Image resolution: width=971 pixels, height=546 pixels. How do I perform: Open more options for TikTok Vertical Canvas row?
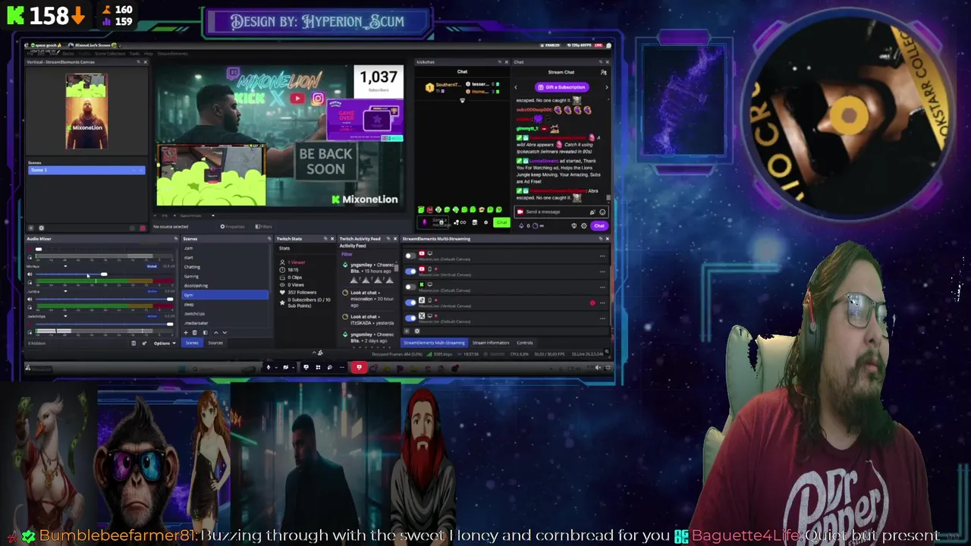[602, 303]
